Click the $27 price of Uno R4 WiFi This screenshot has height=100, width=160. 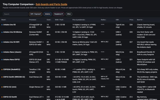coord(131,42)
